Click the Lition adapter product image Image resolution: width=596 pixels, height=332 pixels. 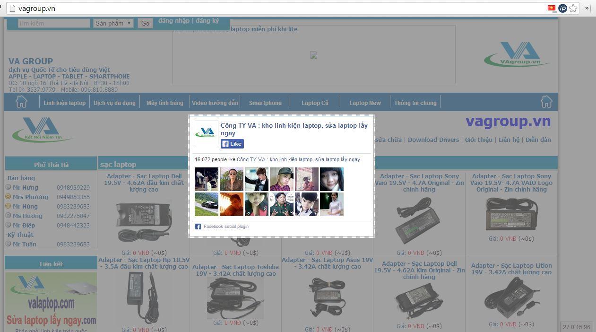(x=511, y=297)
